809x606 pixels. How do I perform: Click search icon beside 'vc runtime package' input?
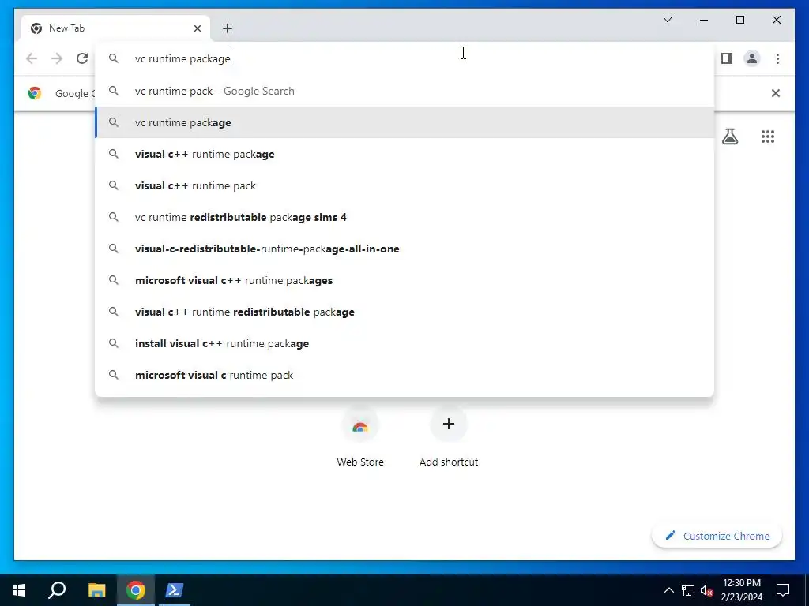coord(114,58)
